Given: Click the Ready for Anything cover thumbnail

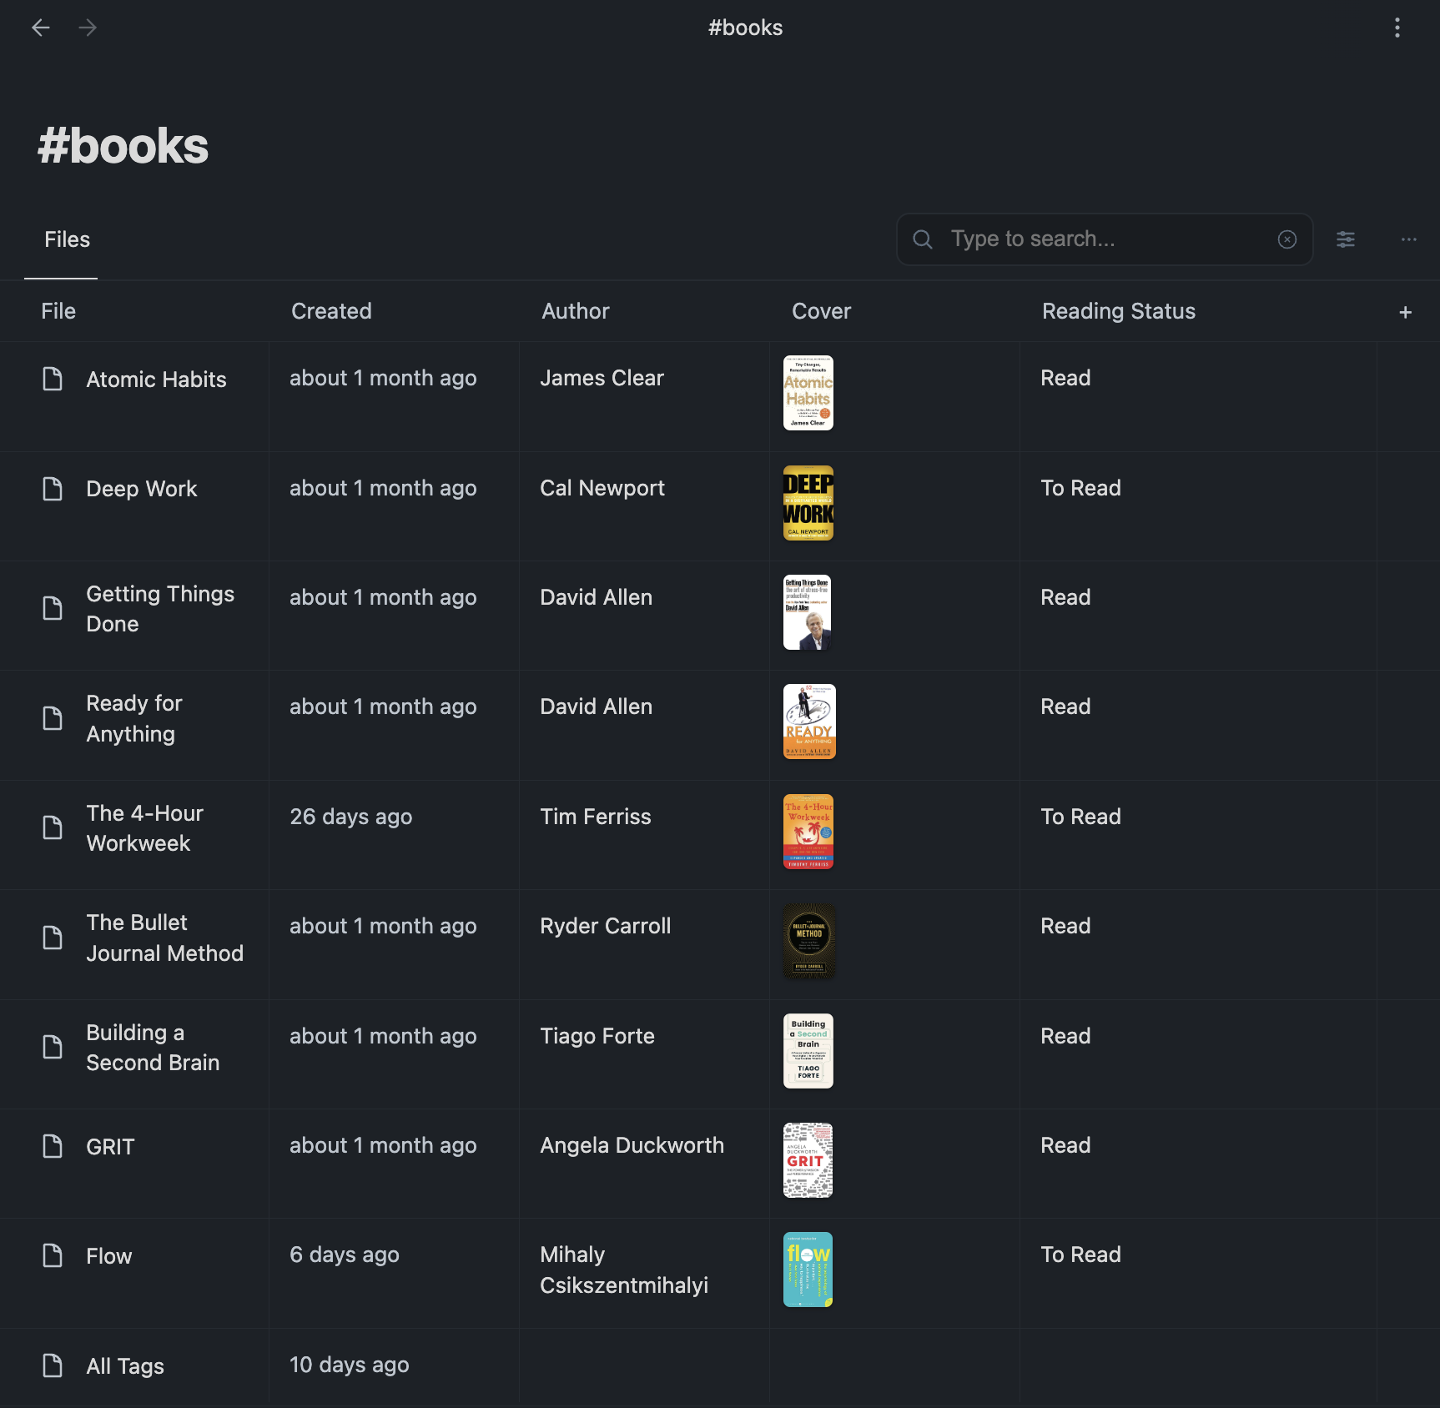Looking at the screenshot, I should (x=809, y=722).
